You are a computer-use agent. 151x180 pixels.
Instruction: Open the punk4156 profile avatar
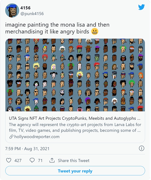click(x=12, y=10)
